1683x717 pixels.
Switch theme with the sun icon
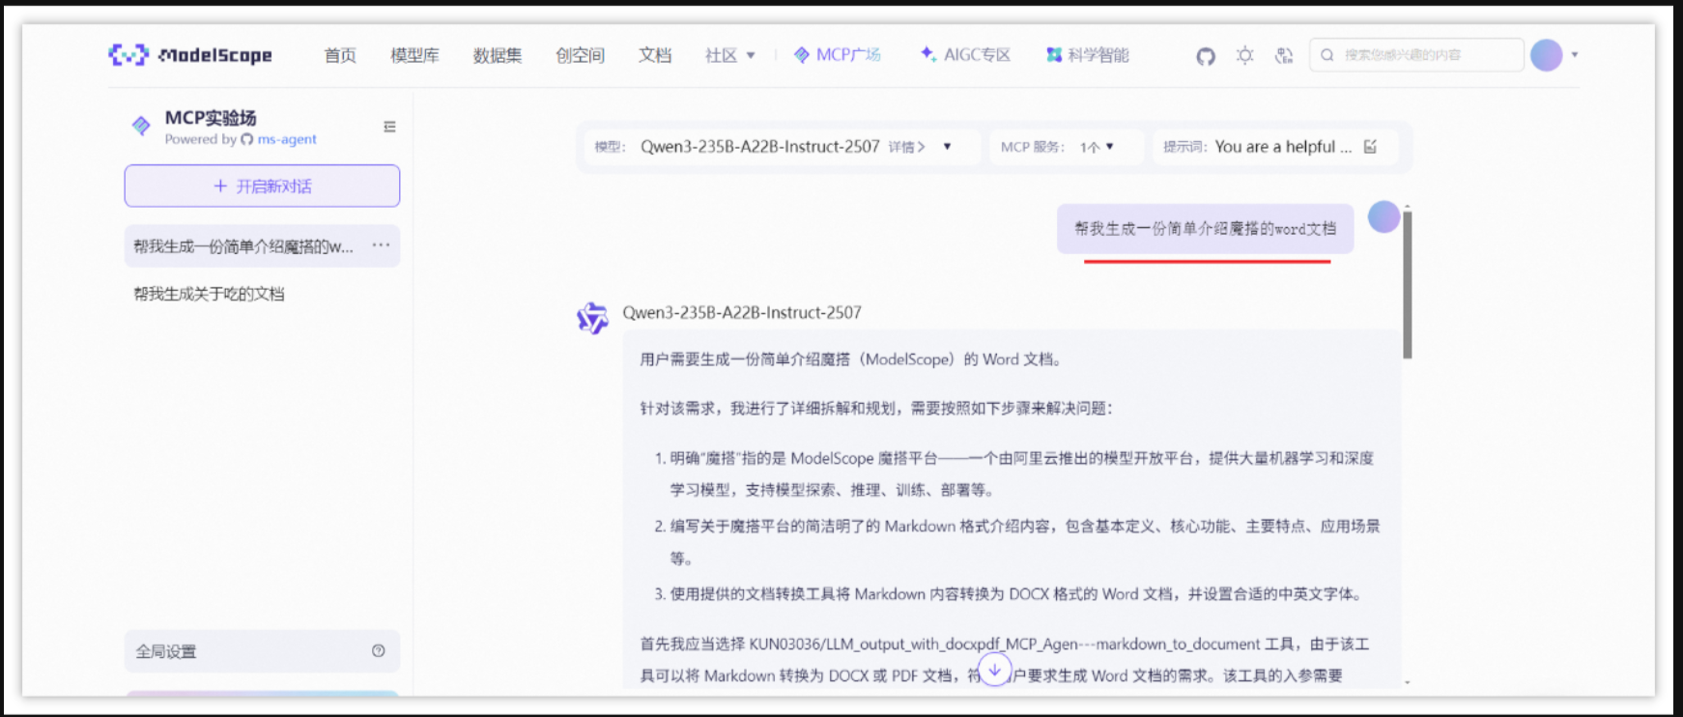pos(1244,55)
